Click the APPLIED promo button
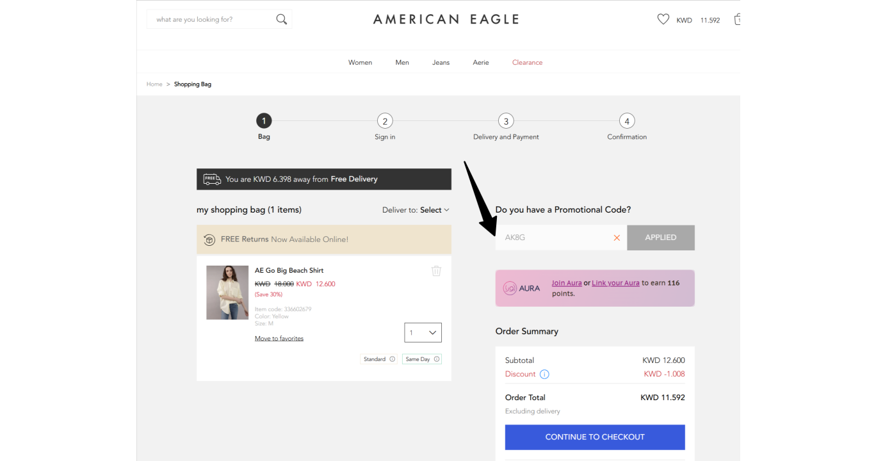 pos(661,238)
